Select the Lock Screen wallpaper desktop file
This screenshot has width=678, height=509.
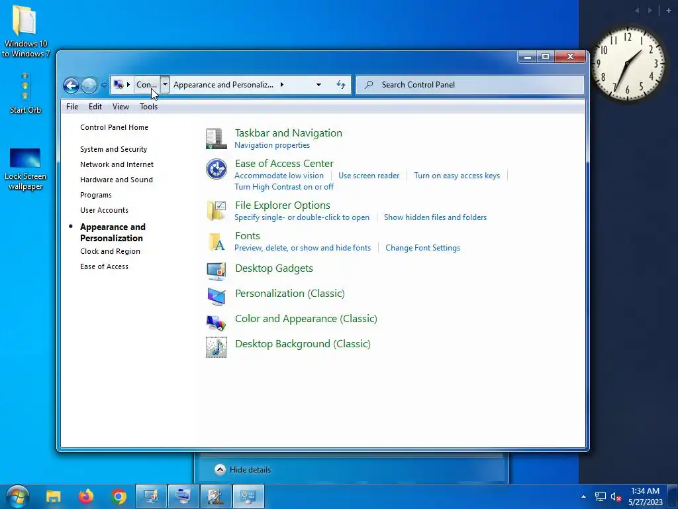[25, 169]
